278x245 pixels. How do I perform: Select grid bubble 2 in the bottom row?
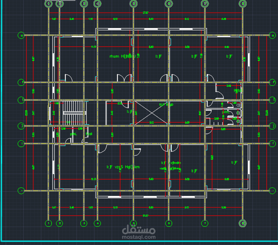pyautogui.click(x=60, y=223)
